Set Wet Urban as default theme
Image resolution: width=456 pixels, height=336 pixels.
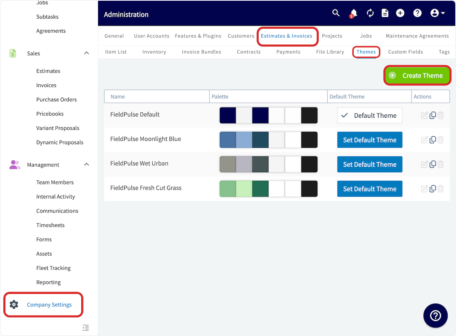click(370, 164)
